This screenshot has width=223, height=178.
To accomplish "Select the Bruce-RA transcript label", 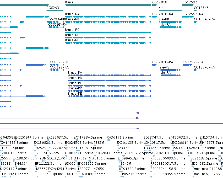I will pos(72,14).
